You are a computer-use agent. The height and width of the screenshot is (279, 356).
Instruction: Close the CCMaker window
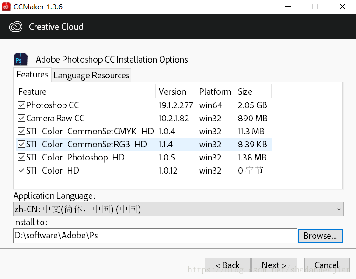342,7
